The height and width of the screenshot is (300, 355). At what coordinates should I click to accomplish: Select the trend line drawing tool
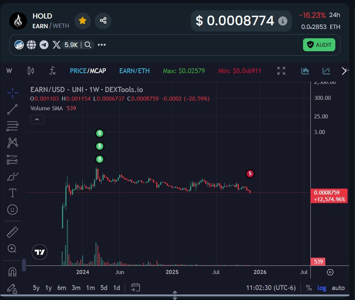13,110
